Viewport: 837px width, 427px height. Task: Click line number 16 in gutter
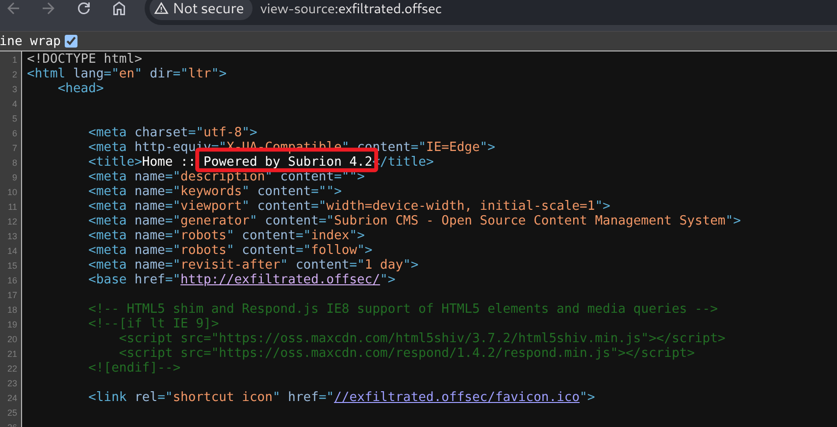(12, 280)
